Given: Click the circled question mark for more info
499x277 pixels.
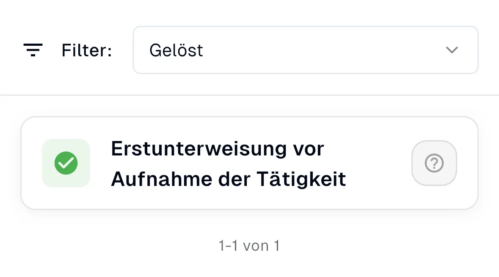Looking at the screenshot, I should pyautogui.click(x=434, y=163).
